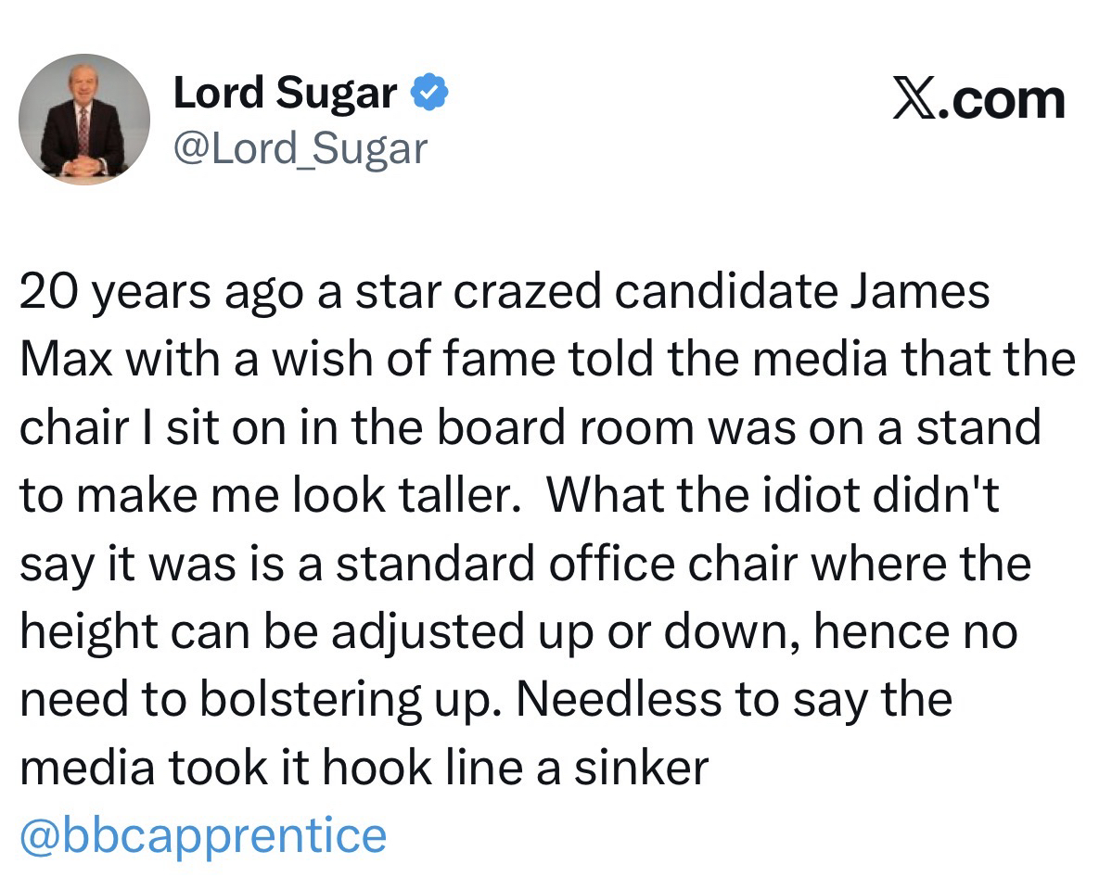Open the @bbcapprentice mention link
Image resolution: width=1112 pixels, height=877 pixels.
pyautogui.click(x=203, y=835)
